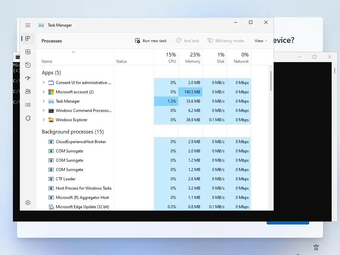The height and width of the screenshot is (255, 340).
Task: Open the App history sidebar icon
Action: click(28, 65)
